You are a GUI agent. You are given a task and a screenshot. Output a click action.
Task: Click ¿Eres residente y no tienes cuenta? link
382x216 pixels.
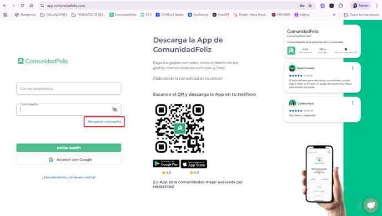pos(69,177)
